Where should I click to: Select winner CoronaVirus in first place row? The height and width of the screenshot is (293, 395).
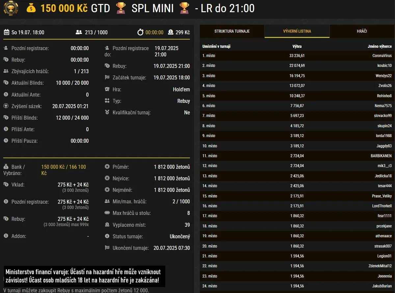[x=382, y=56]
